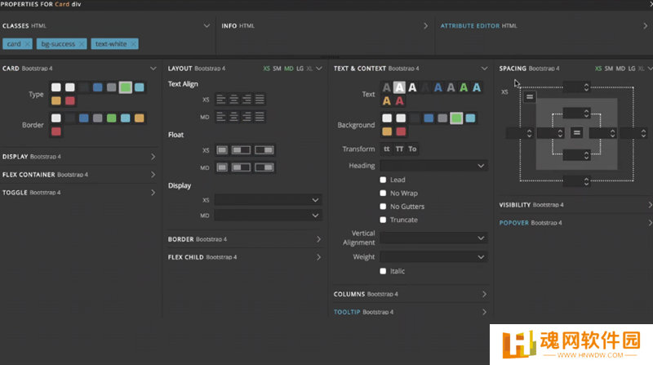Select the red danger card type swatch

[x=70, y=100]
